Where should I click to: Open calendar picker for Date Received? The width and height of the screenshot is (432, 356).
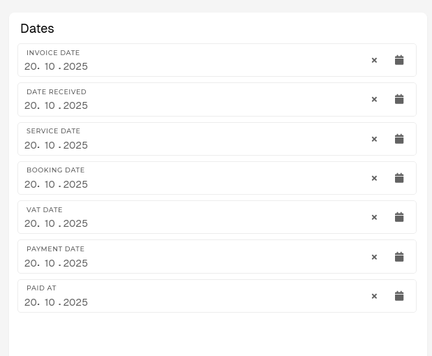[399, 99]
